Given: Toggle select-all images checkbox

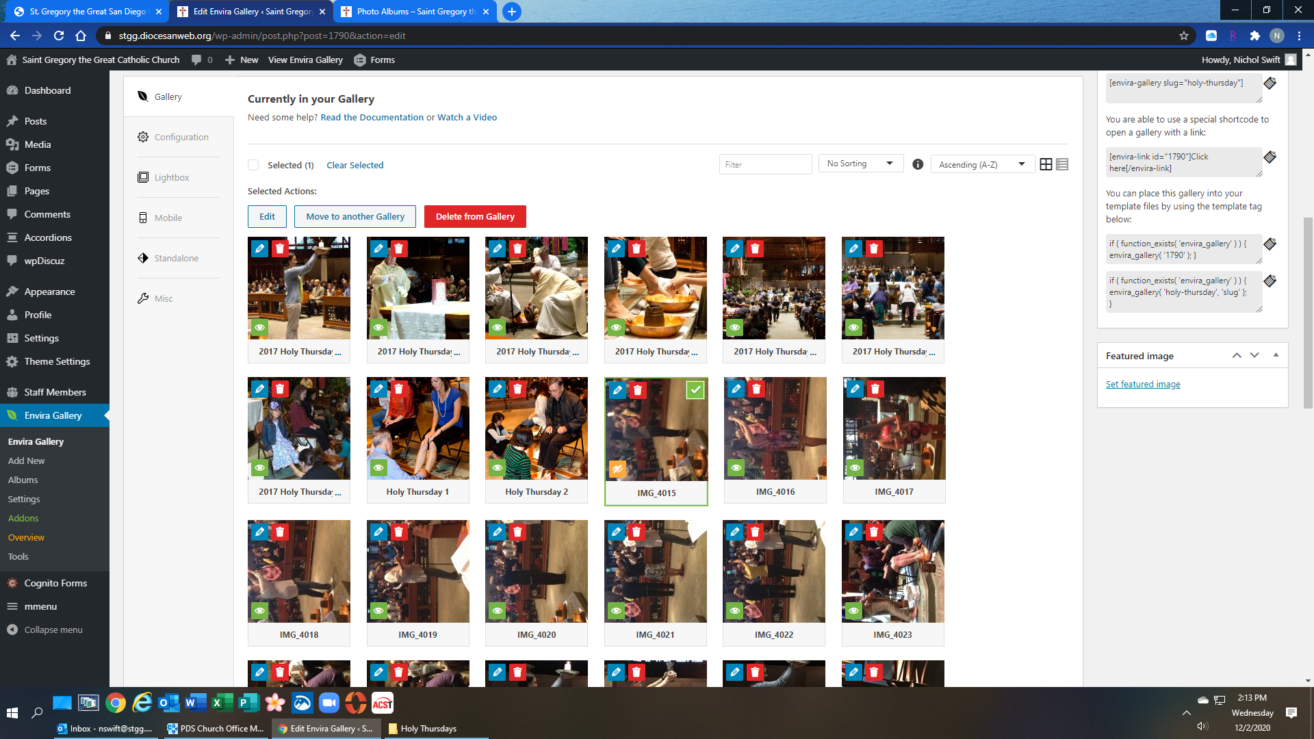Looking at the screenshot, I should [x=253, y=165].
